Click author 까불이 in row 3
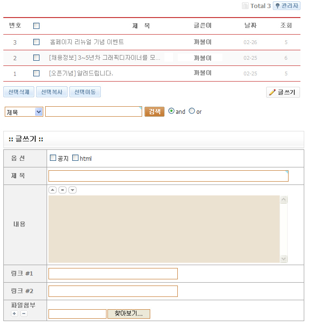 [x=203, y=42]
